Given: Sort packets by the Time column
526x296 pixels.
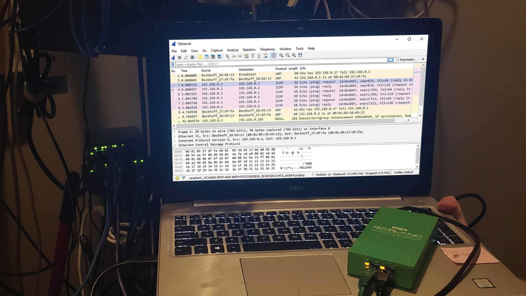Looking at the screenshot, I should (190, 71).
